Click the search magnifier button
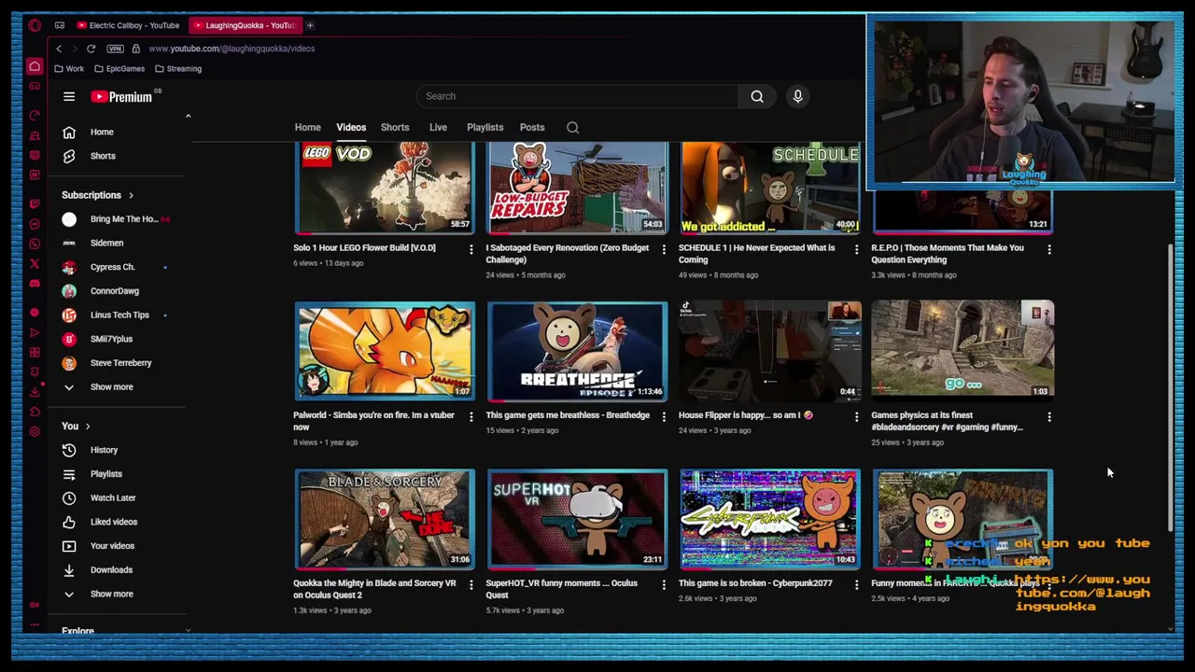This screenshot has height=672, width=1195. (757, 96)
